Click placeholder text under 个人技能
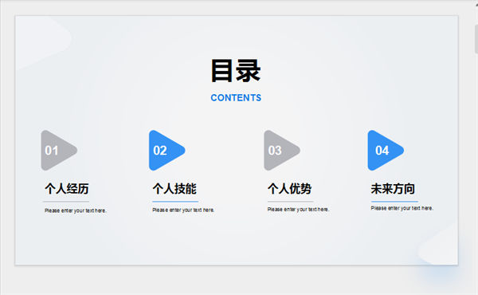Screen dimensions: 478x295 point(183,210)
